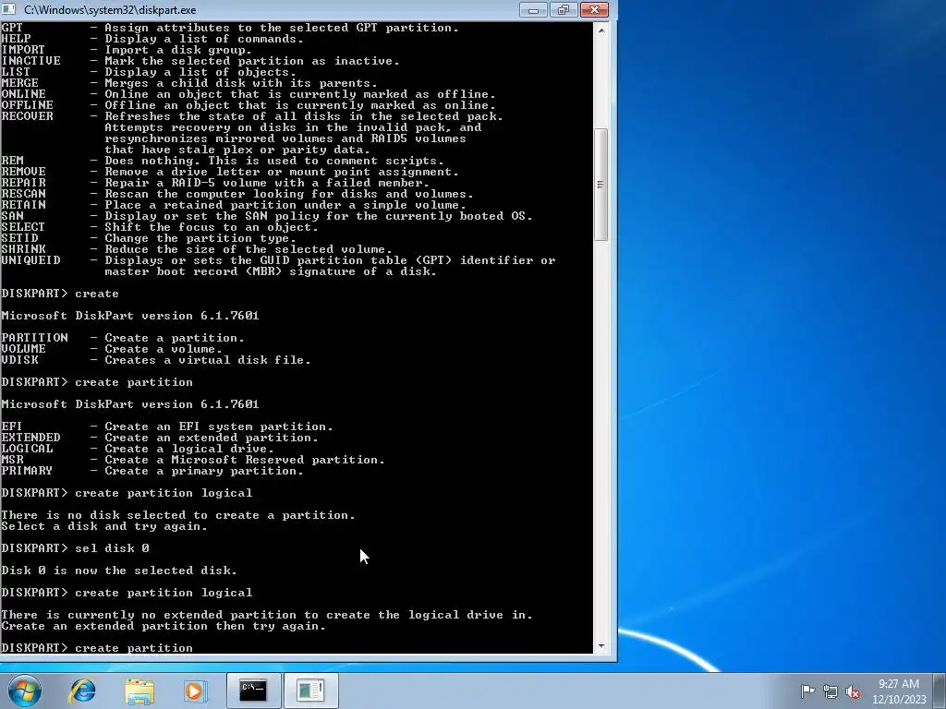Click 'There is currently no extended partition' line
The height and width of the screenshot is (709, 946).
pos(267,615)
